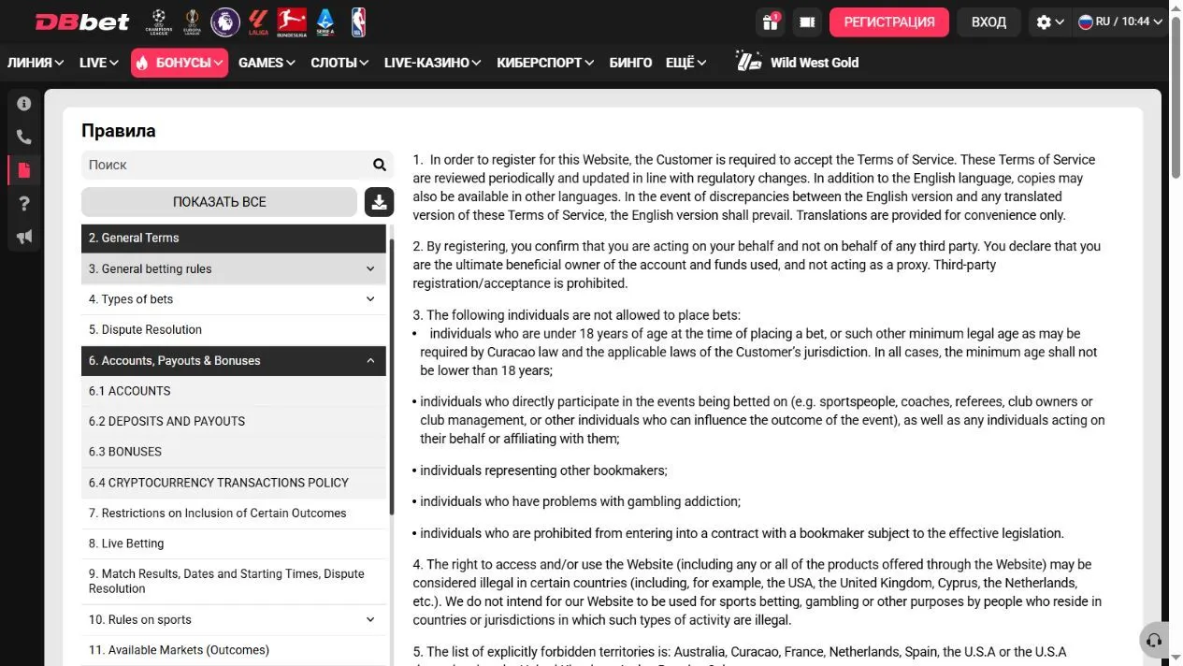Open 6.2 DEPOSITS AND PAYOUTS subsection
Screen dimensions: 1183x666
coord(234,421)
